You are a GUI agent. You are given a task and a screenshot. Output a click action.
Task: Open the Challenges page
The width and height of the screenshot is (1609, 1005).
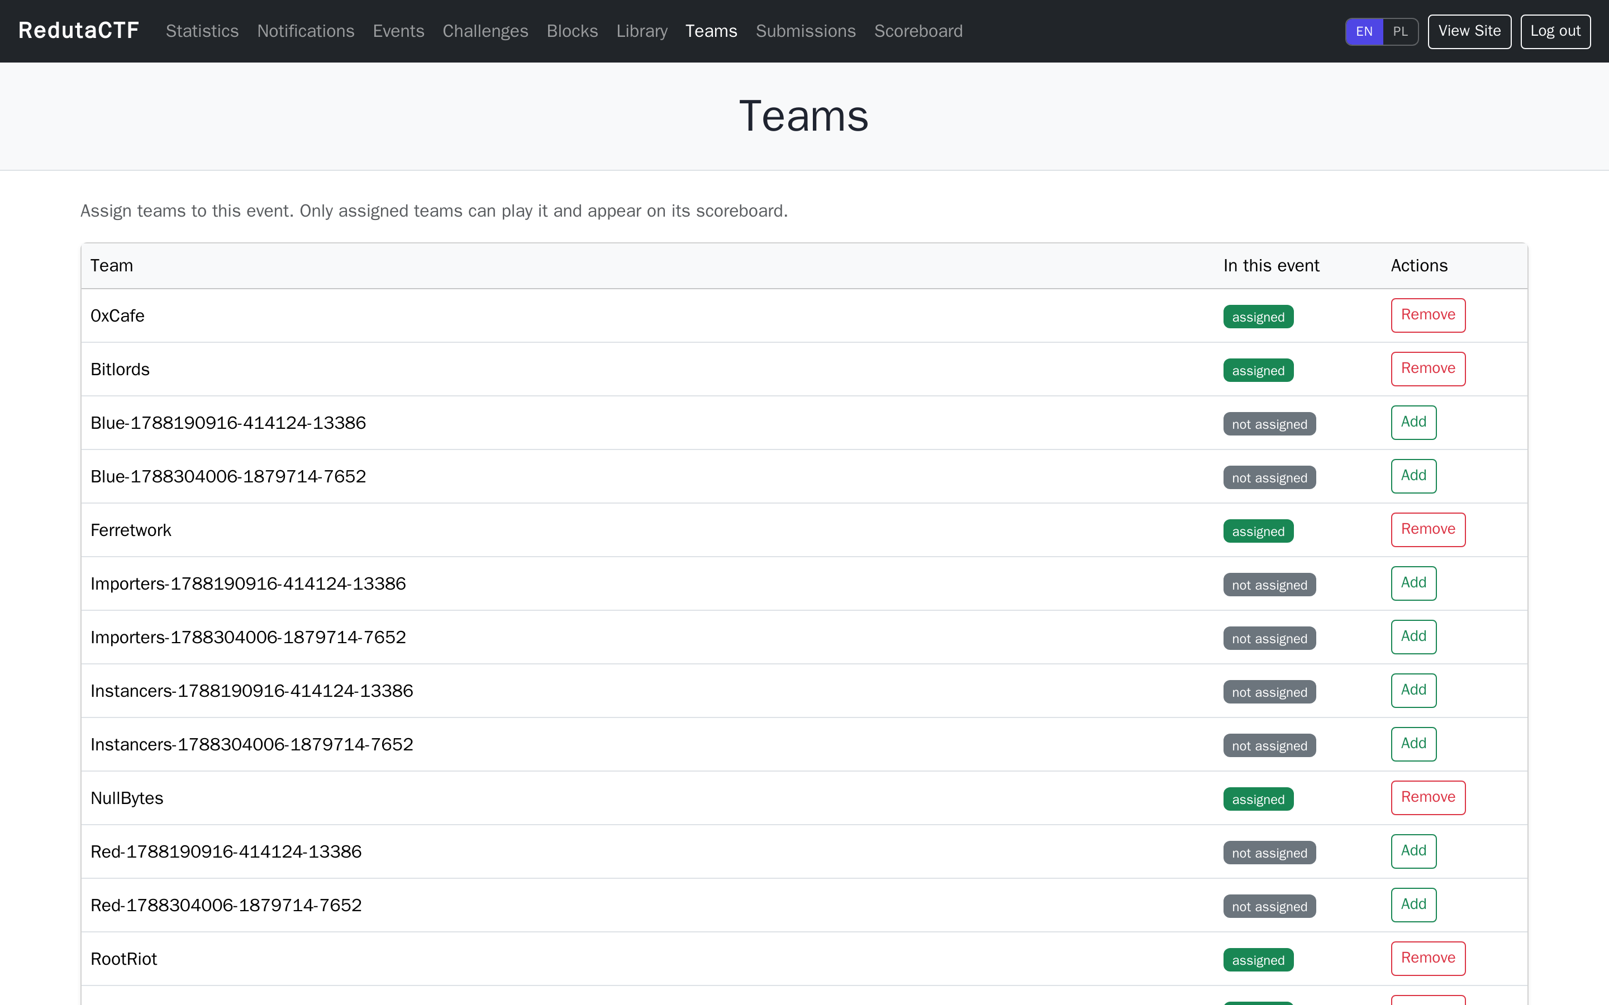coord(485,31)
